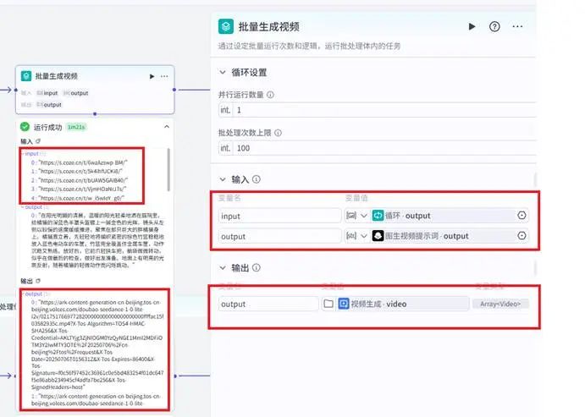Click the input URL at index 0

pos(83,162)
